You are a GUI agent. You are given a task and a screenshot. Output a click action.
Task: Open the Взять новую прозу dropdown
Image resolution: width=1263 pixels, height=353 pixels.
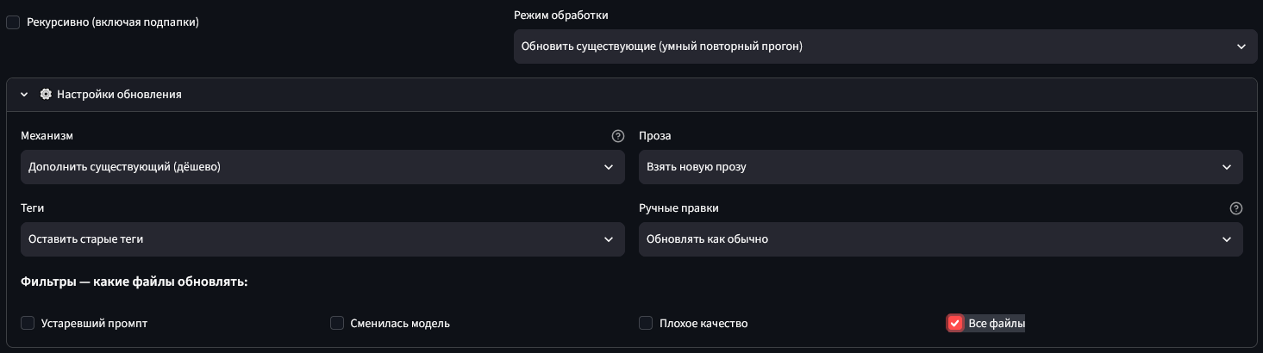coord(941,167)
